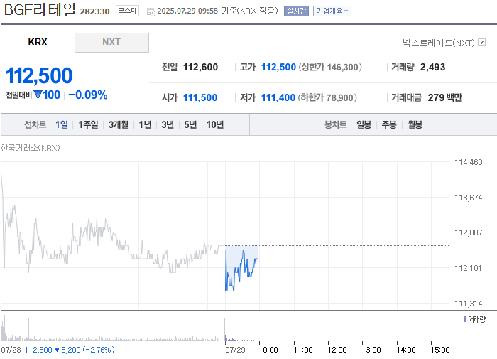Click the 15:00 time axis label
Screen dimensions: 497x359
pyautogui.click(x=440, y=350)
